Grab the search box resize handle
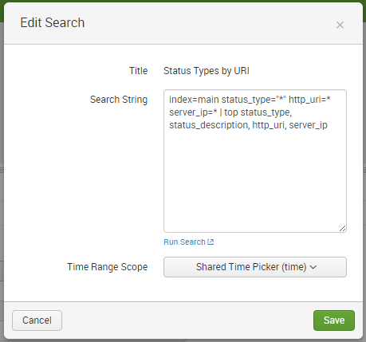This screenshot has width=366, height=342. (342, 229)
